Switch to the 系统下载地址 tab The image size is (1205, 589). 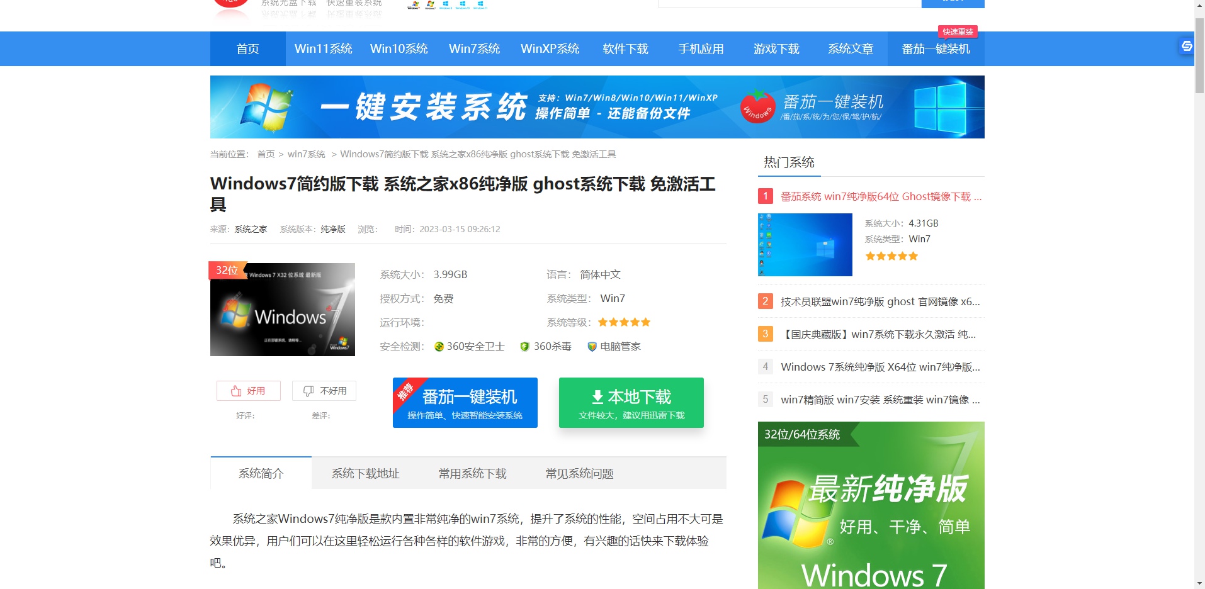[x=366, y=473]
